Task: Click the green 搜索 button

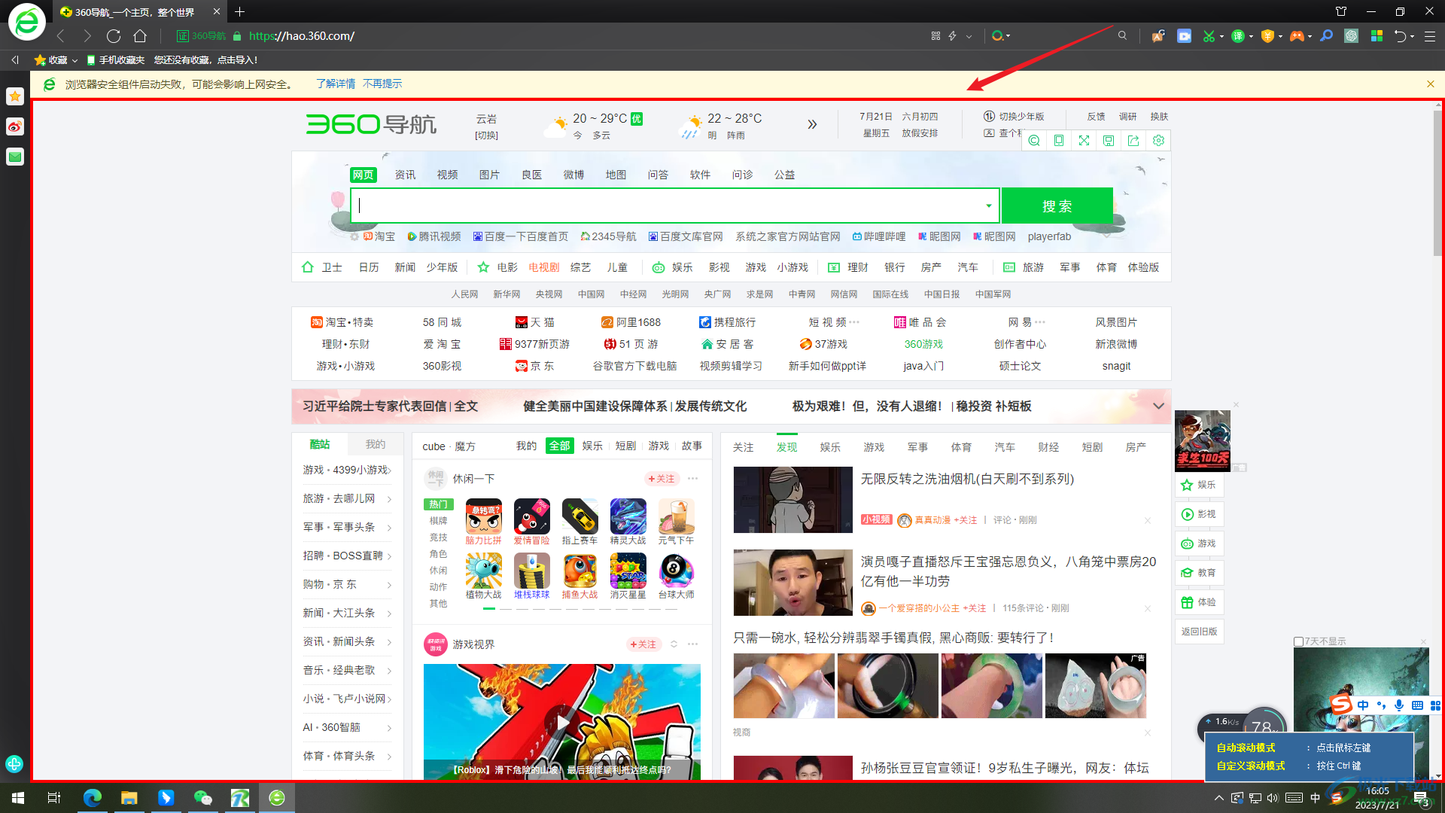Action: coord(1057,206)
